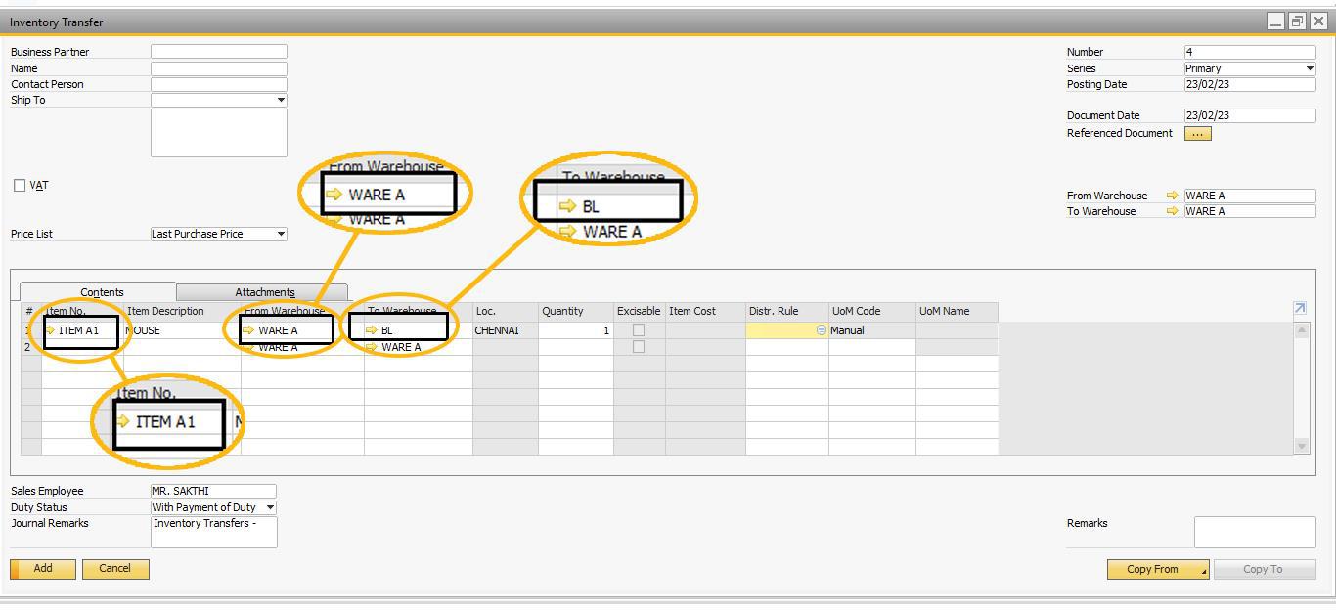Click the Item Cost cell in row 1

pos(705,330)
